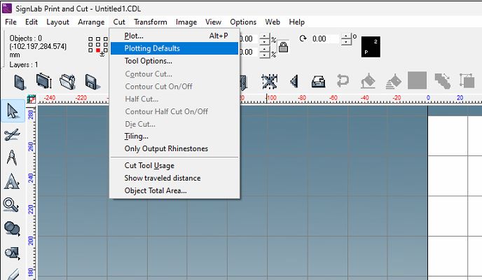Select the arrow Select tool
This screenshot has height=280, width=482.
13,111
